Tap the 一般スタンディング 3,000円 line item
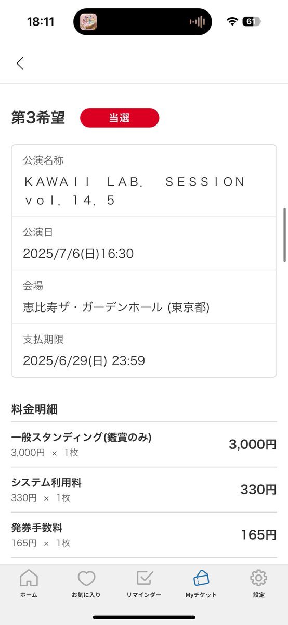Image resolution: width=288 pixels, height=625 pixels. coord(144,444)
